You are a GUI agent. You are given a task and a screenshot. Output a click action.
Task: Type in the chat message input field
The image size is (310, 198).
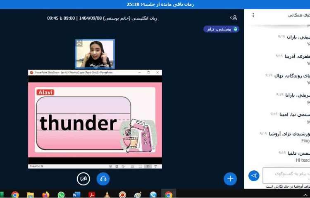[286, 175]
